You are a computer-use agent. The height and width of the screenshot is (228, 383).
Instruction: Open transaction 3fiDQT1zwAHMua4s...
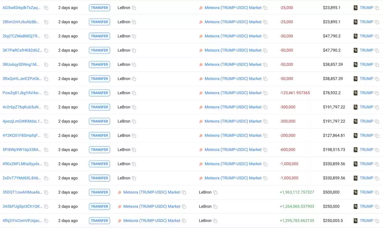pyautogui.click(x=22, y=192)
